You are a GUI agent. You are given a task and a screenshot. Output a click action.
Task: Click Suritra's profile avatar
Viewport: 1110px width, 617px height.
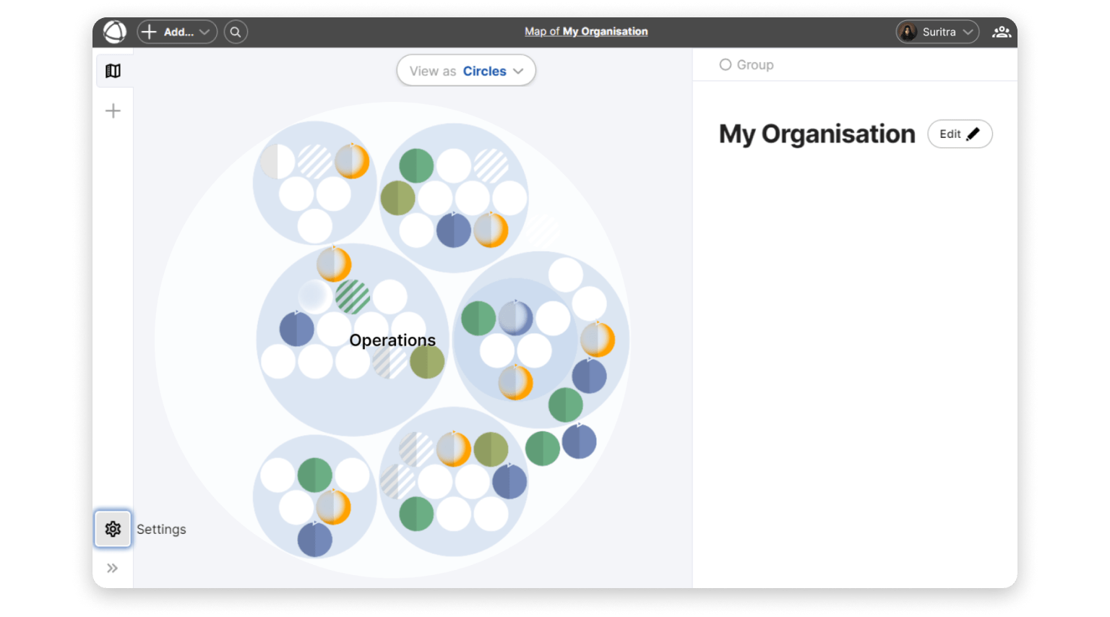pos(908,32)
